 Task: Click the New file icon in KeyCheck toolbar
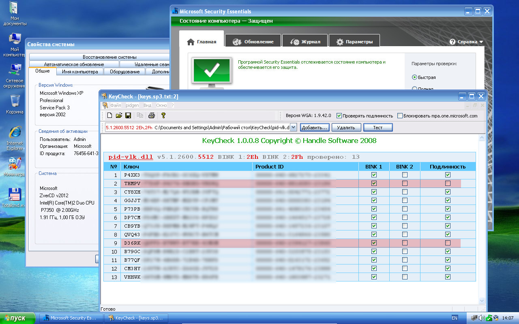point(109,116)
